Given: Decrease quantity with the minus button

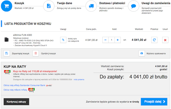Looking at the screenshot, I should tap(105, 40).
